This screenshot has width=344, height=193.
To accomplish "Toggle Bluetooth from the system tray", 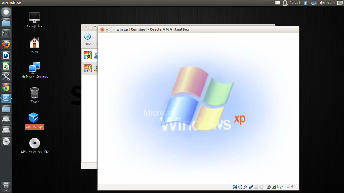I will point(305,3).
